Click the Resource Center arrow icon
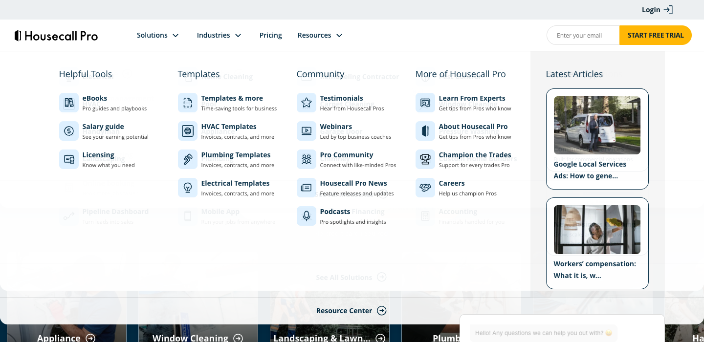Viewport: 704px width, 342px height. (382, 311)
